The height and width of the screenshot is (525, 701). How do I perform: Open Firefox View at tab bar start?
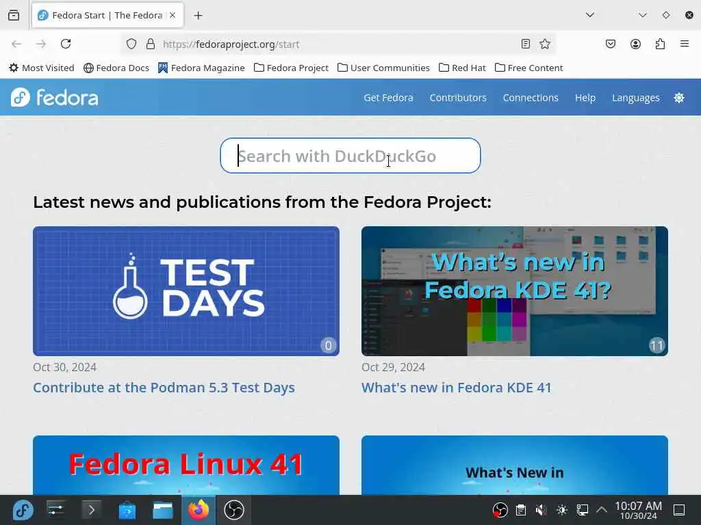pos(14,15)
